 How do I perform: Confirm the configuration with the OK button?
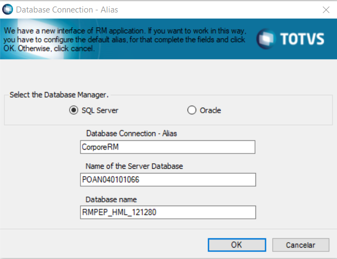[236, 245]
